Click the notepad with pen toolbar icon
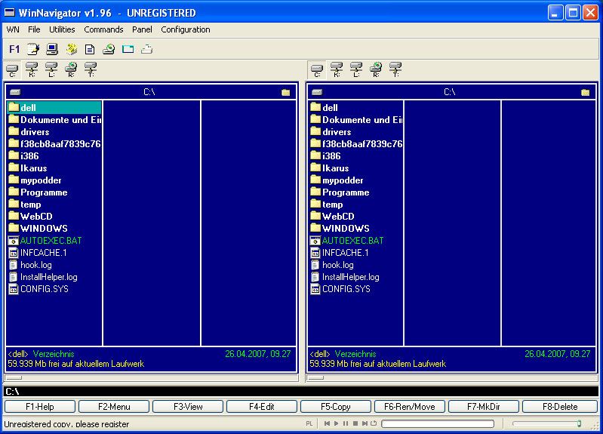603x434 pixels. click(x=33, y=49)
